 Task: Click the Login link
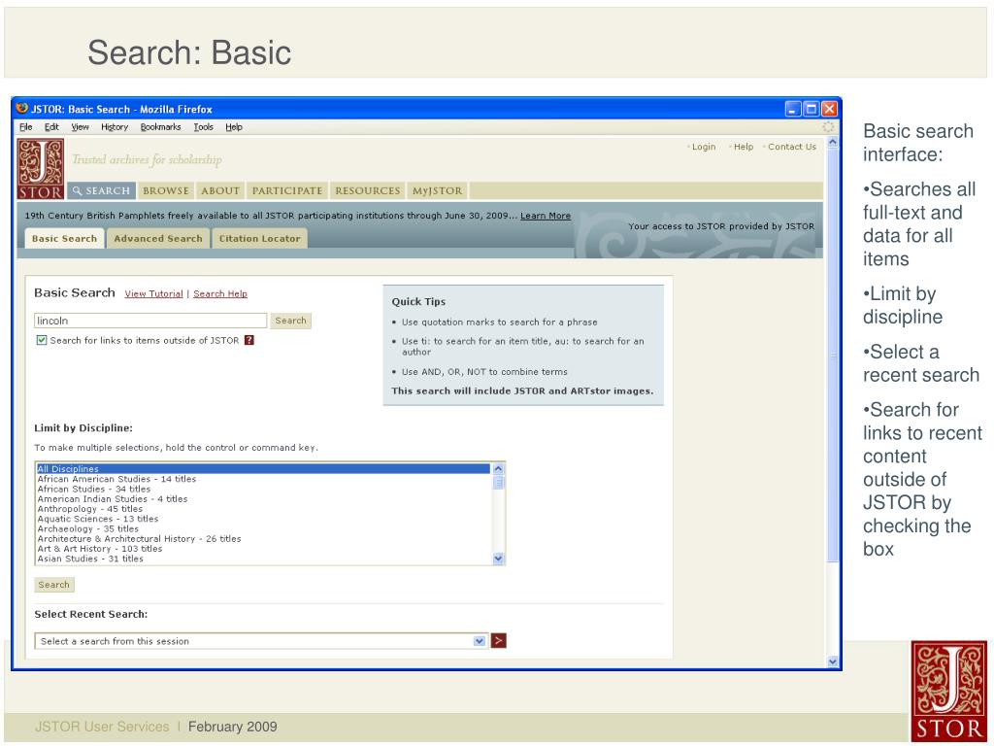(704, 147)
